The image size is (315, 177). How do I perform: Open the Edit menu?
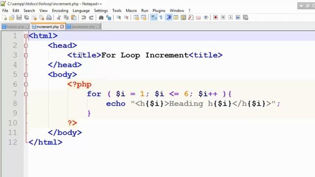tap(16, 11)
